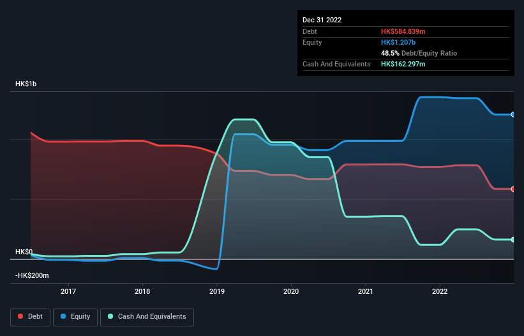Click the HK$0 y-axis label
The height and width of the screenshot is (336, 524).
(24, 252)
